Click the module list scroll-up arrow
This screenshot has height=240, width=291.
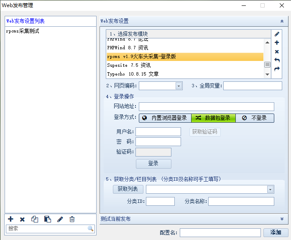[x=267, y=43]
